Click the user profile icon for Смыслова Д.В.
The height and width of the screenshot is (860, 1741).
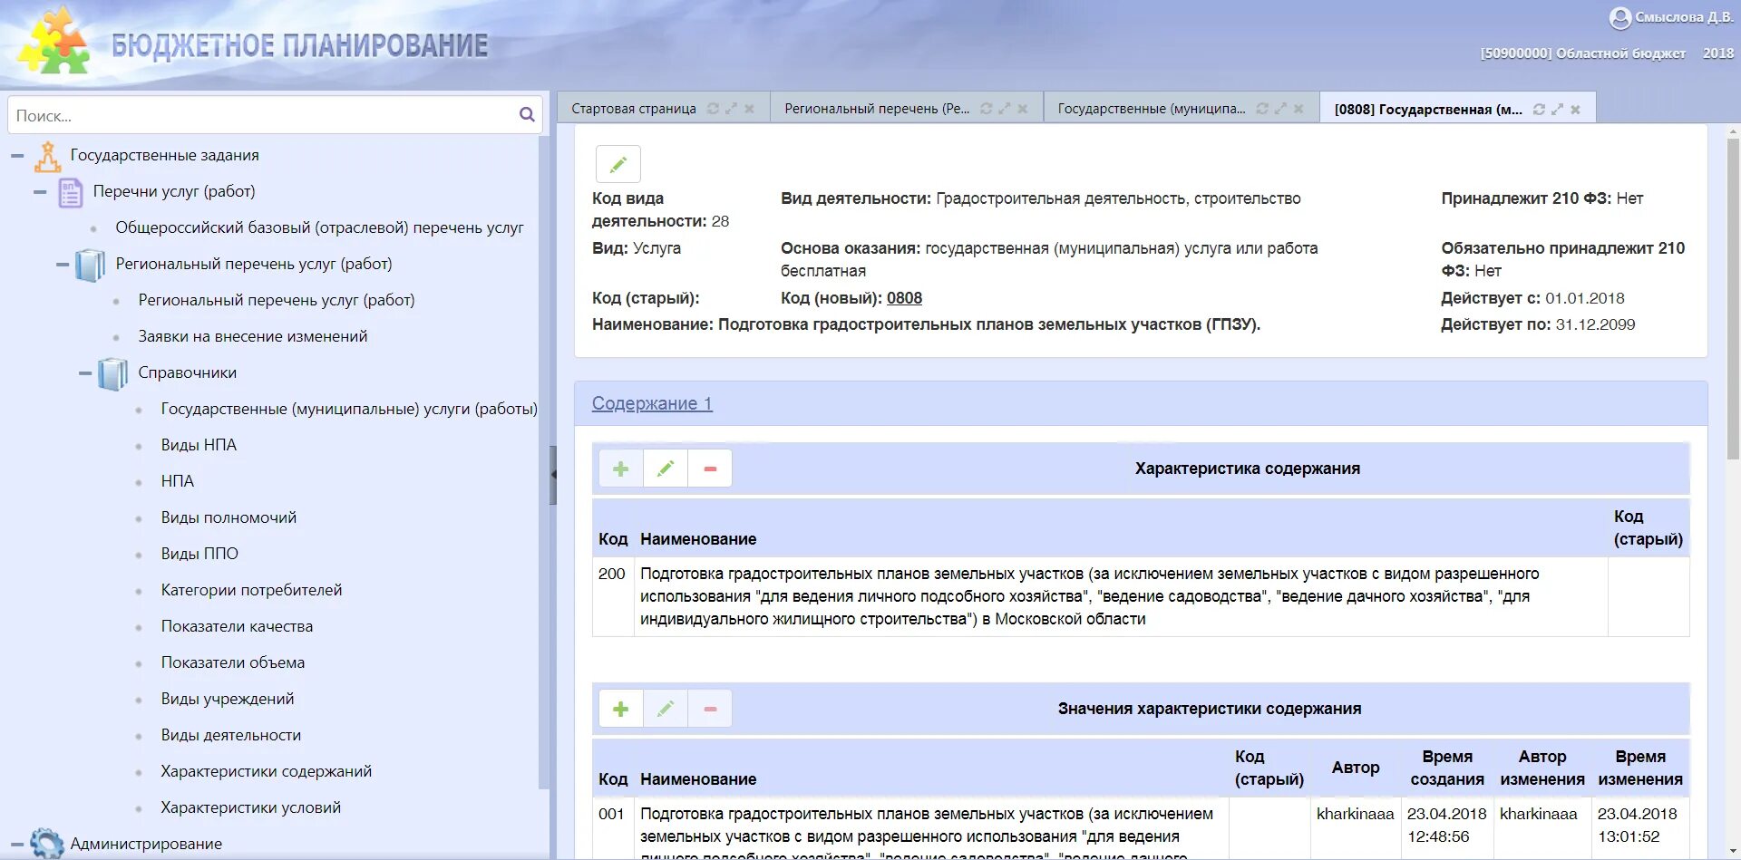point(1619,18)
